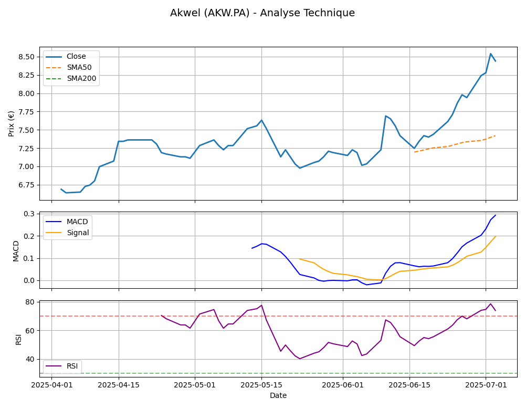
Task: Click the 6.75 price tick label
Action: [26, 185]
